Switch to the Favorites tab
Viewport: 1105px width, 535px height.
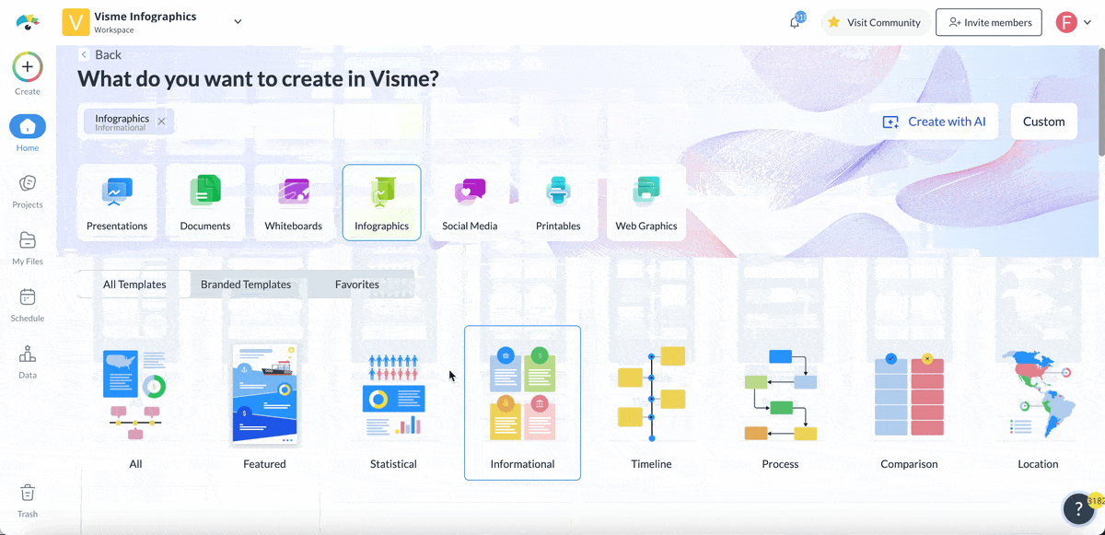[357, 285]
